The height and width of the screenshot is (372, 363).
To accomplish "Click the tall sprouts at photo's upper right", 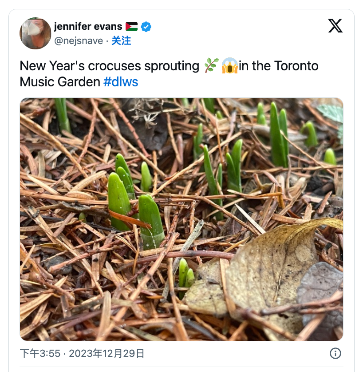I will coord(279,134).
